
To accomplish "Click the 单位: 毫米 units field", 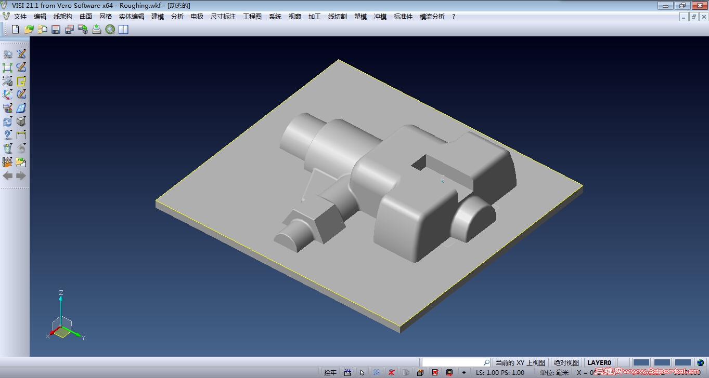I will click(554, 372).
